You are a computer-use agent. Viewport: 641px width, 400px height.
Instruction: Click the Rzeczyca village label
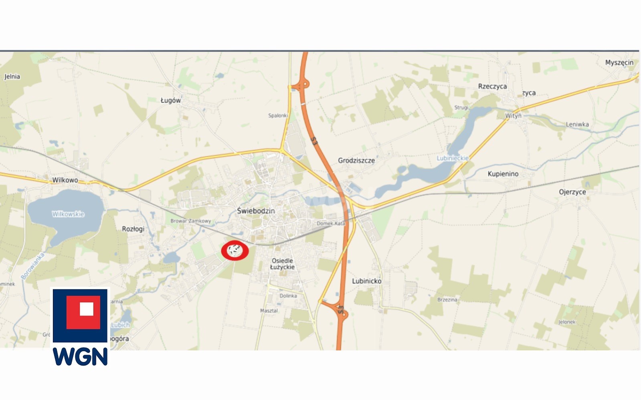(x=493, y=86)
